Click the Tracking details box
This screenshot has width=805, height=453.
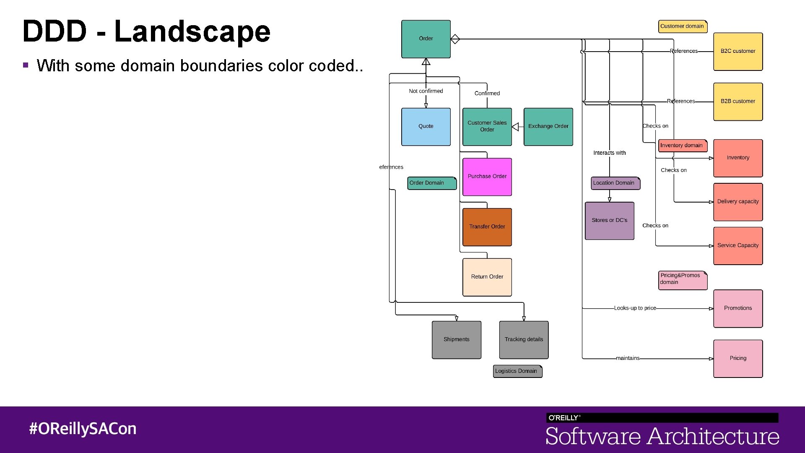click(524, 340)
